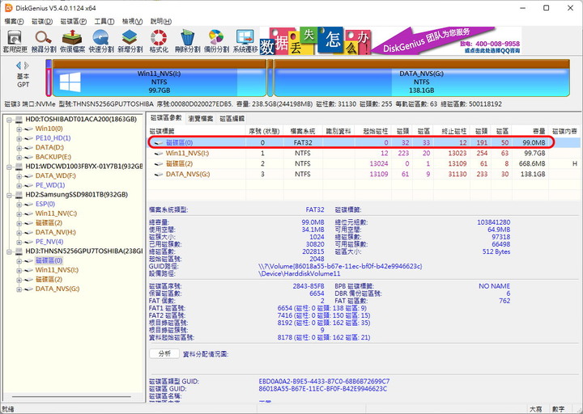
Task: Expand the DATA_NV(H:) tree node
Action: [x=19, y=233]
